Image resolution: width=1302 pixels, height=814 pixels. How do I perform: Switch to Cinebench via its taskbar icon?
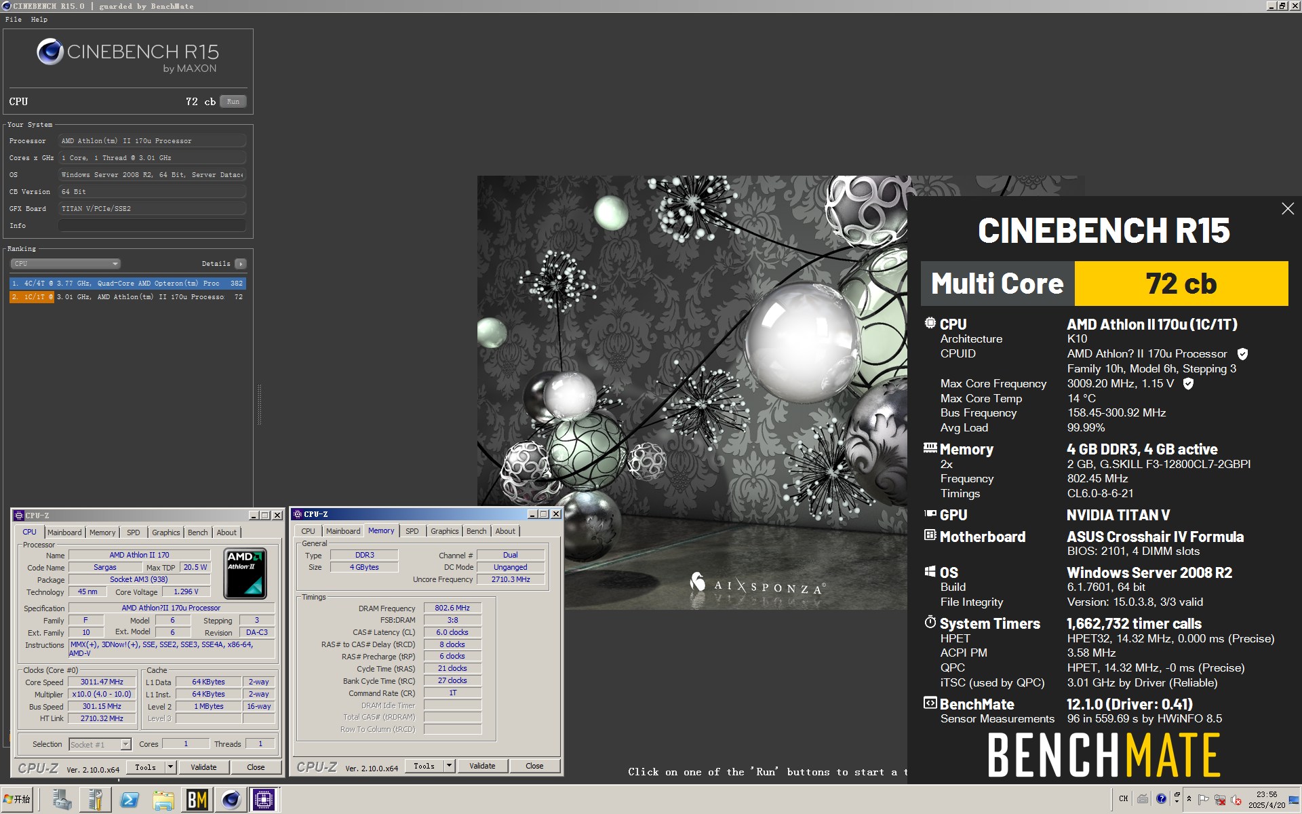(231, 800)
